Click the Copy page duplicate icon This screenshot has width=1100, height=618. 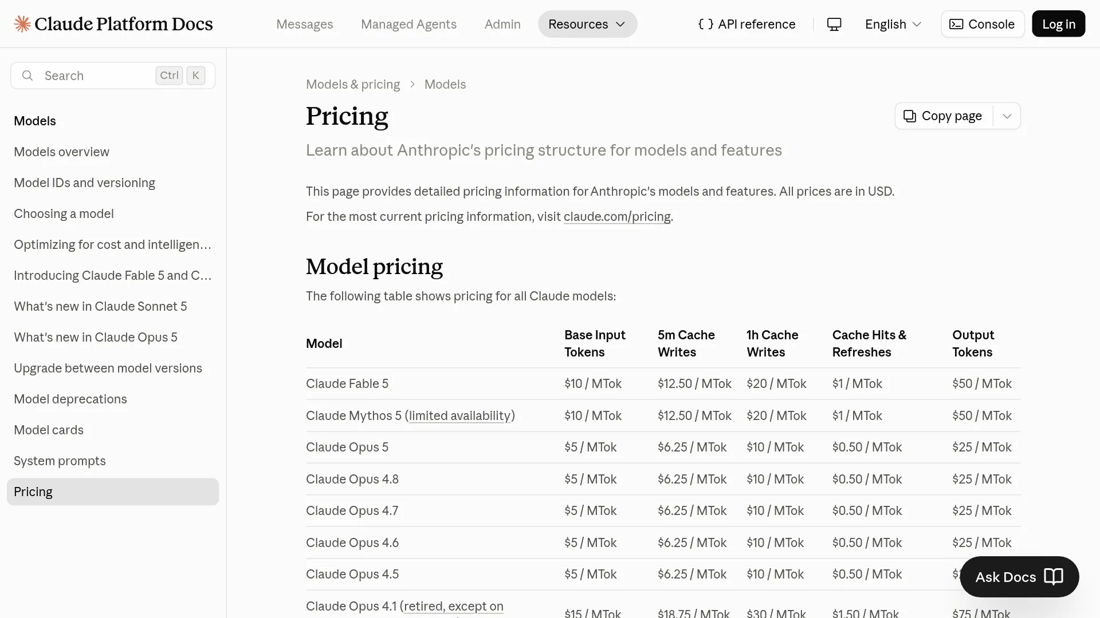910,116
